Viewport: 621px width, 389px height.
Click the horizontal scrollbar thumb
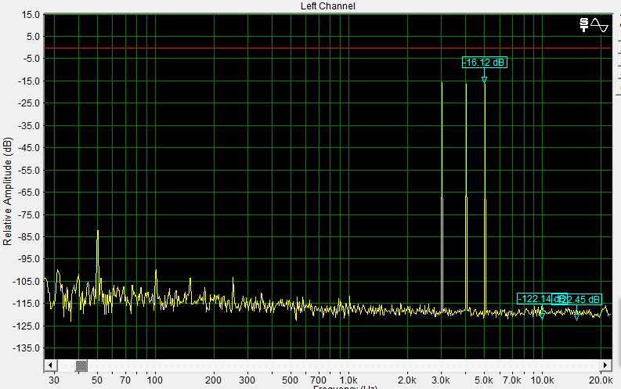click(x=81, y=365)
